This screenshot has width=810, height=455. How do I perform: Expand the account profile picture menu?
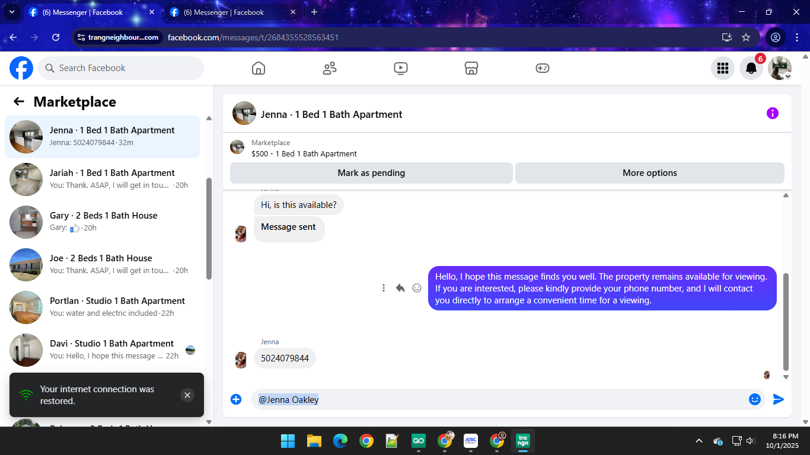pos(780,68)
